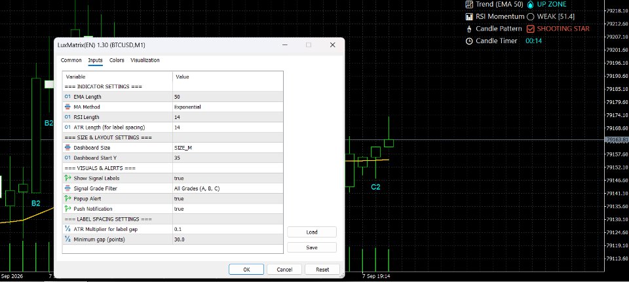Click the integer icon beside EMA Length
Viewport: 629px width, 282px height.
pos(67,97)
